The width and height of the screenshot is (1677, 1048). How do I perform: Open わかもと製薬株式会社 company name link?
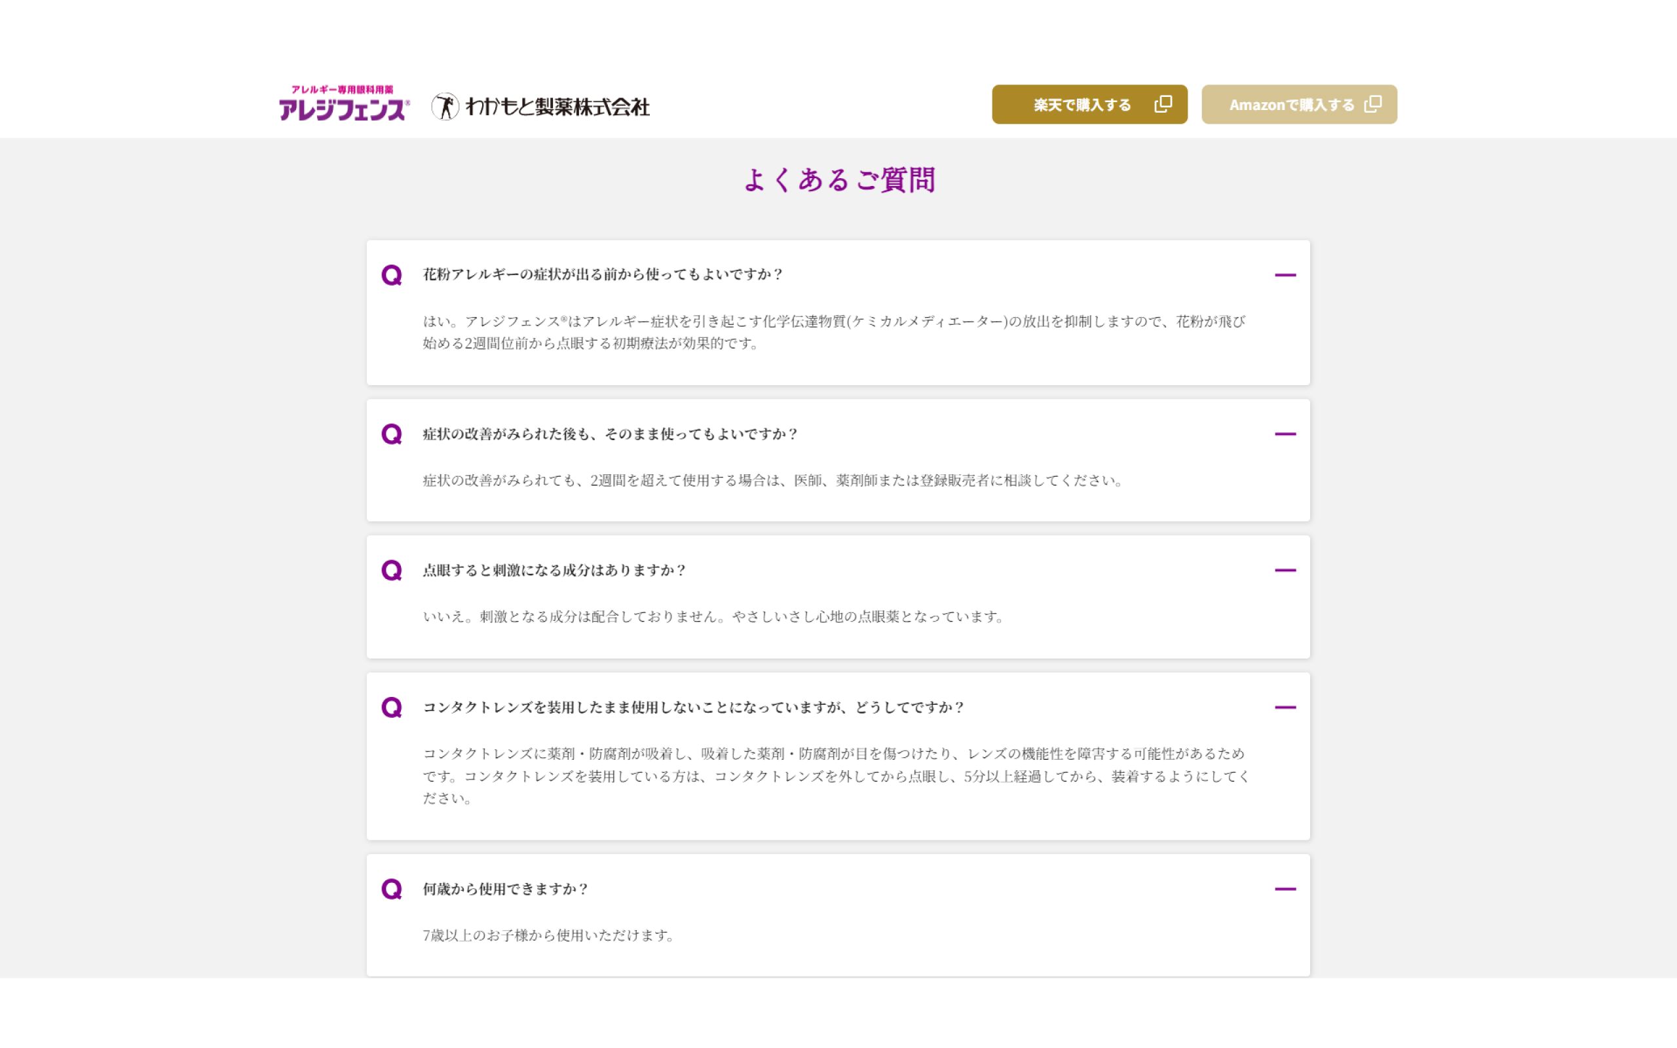point(557,107)
